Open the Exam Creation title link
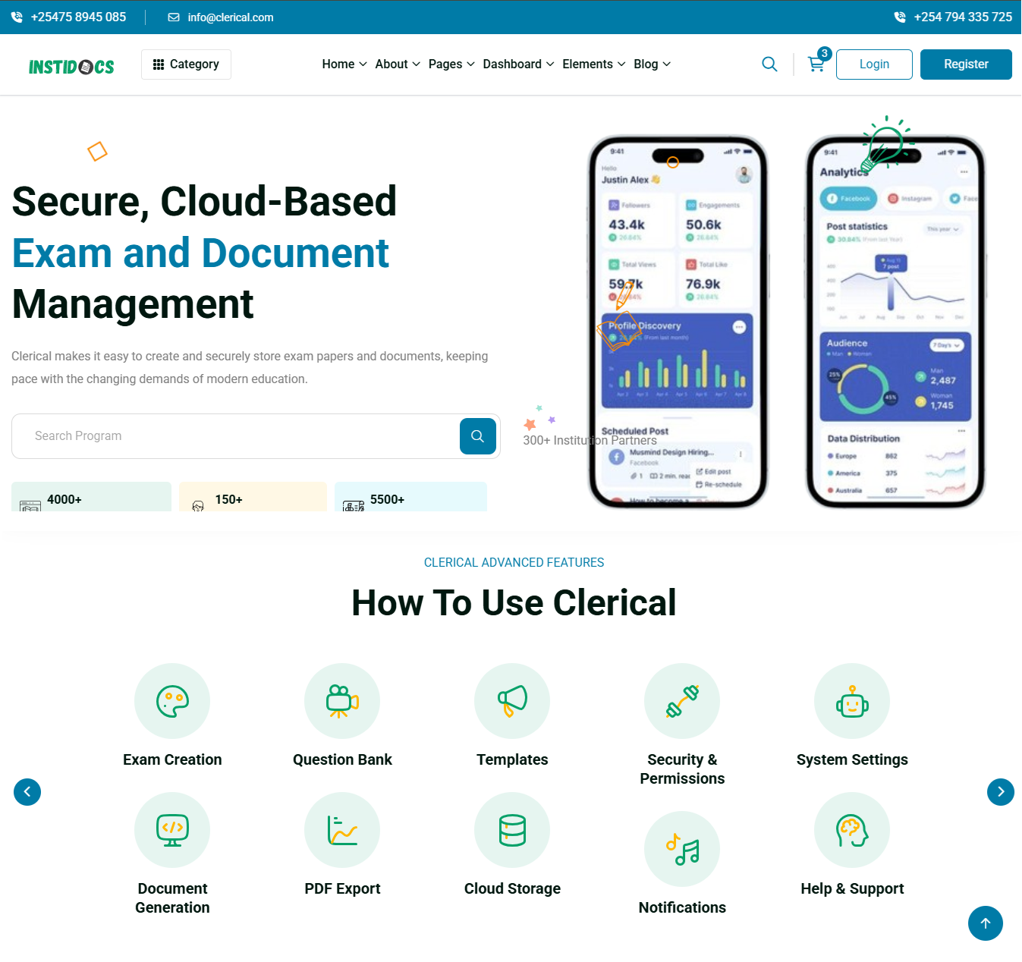This screenshot has width=1022, height=962. coord(172,759)
